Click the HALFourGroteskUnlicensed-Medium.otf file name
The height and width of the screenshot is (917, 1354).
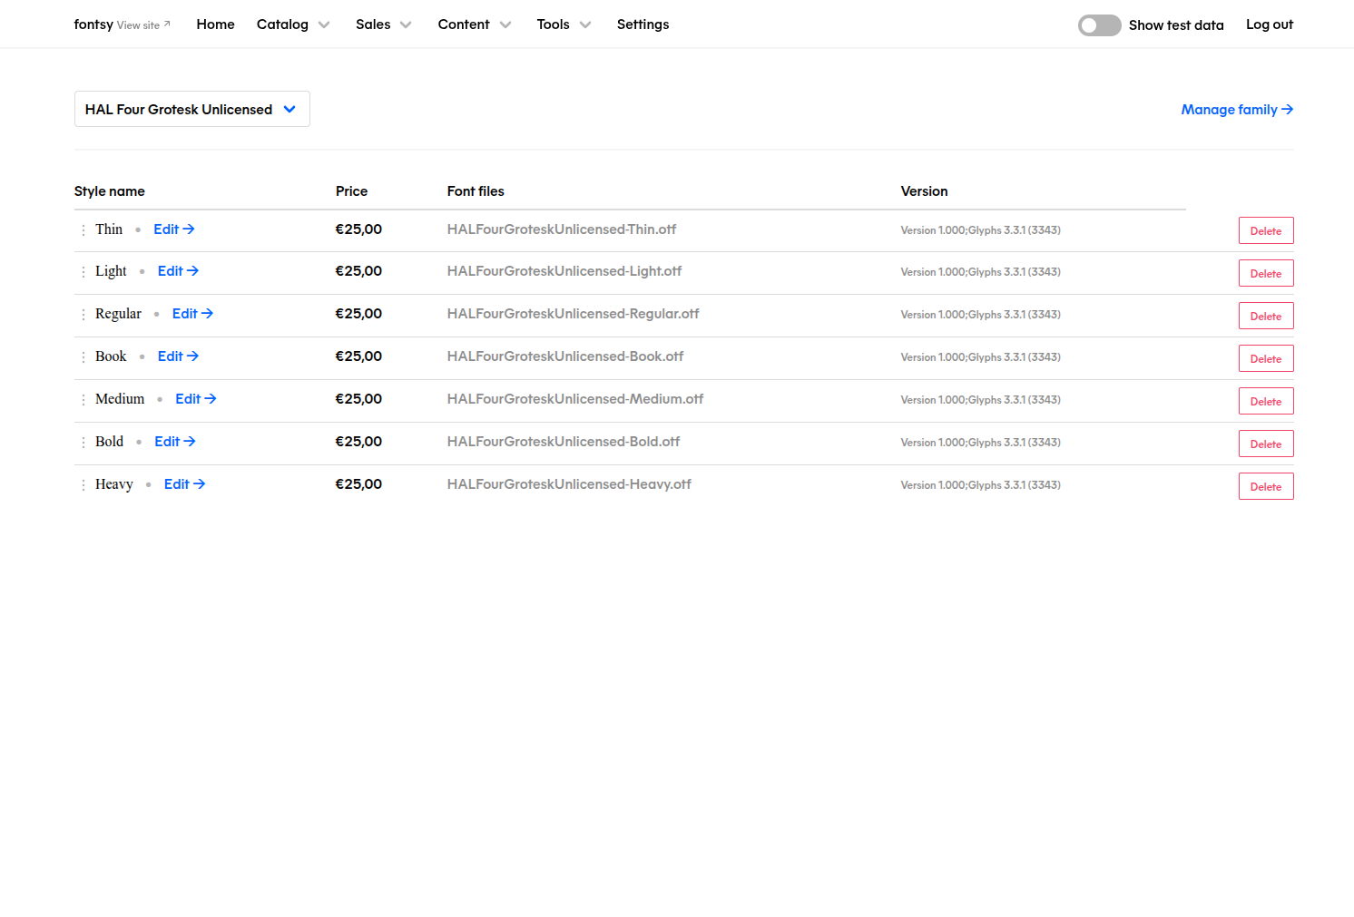[x=575, y=399]
